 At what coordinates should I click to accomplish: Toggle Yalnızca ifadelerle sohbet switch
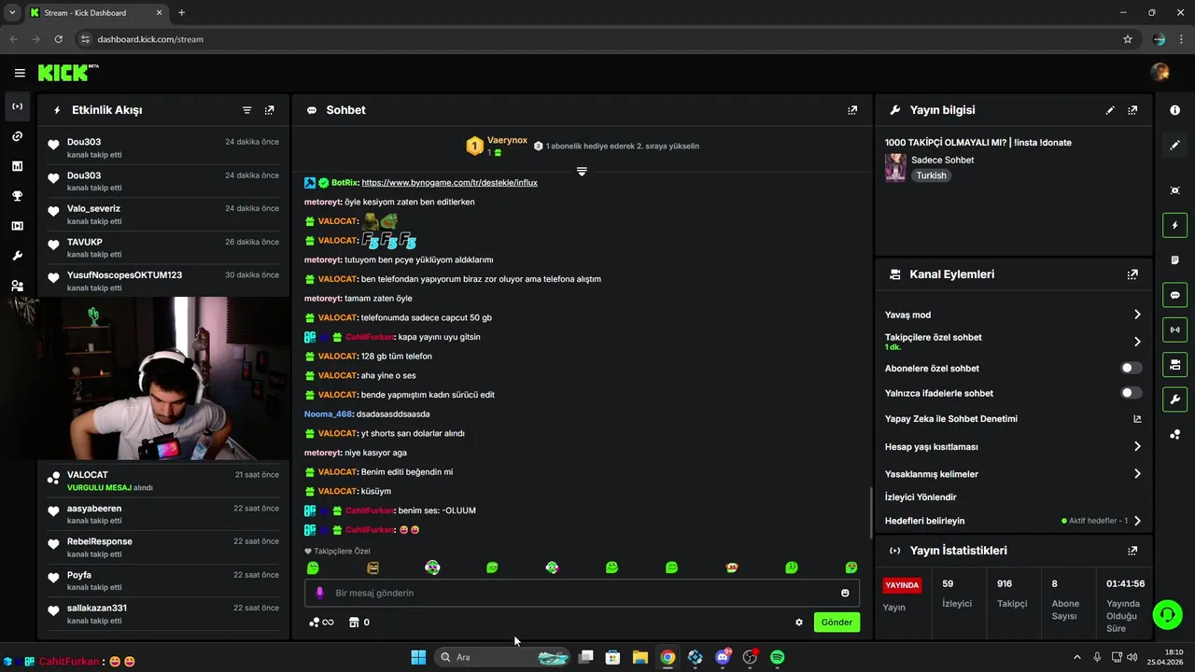pyautogui.click(x=1132, y=393)
